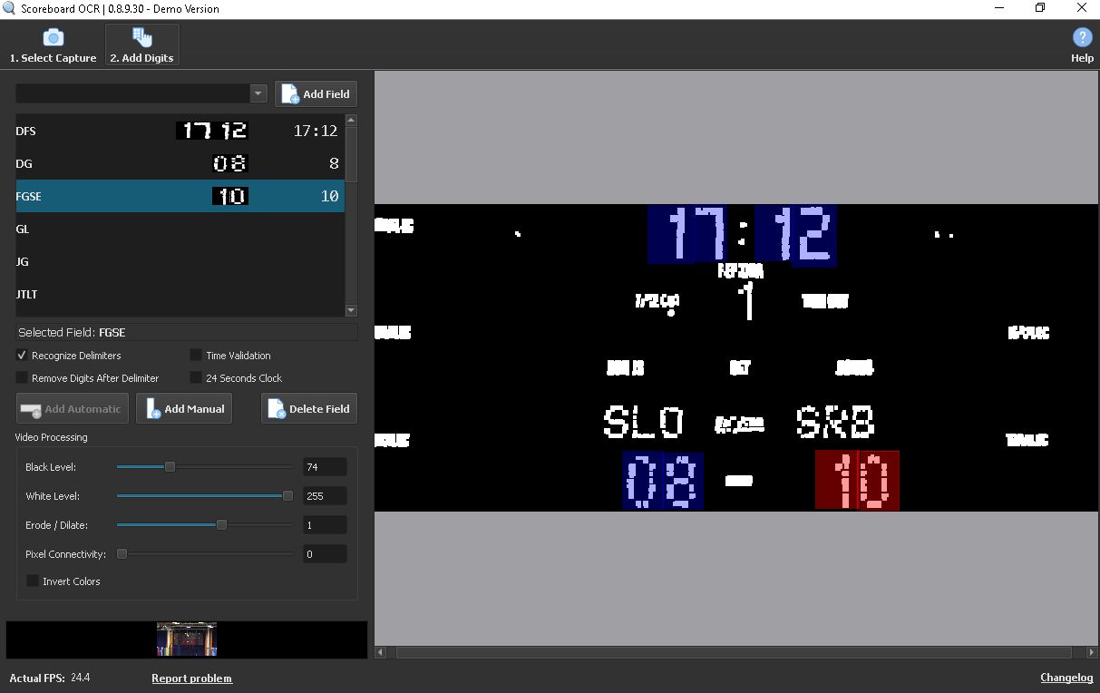Image resolution: width=1100 pixels, height=693 pixels.
Task: Click the Add Manual button
Action: point(184,409)
